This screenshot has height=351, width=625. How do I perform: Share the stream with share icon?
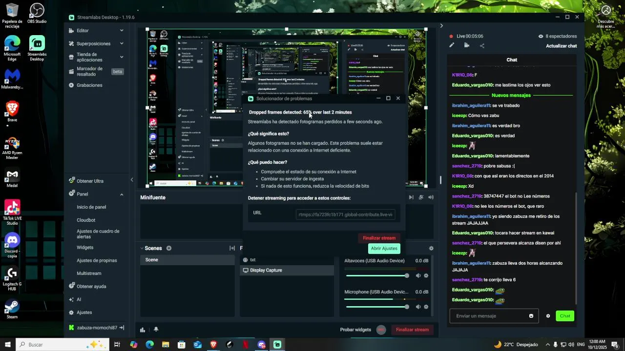click(482, 46)
